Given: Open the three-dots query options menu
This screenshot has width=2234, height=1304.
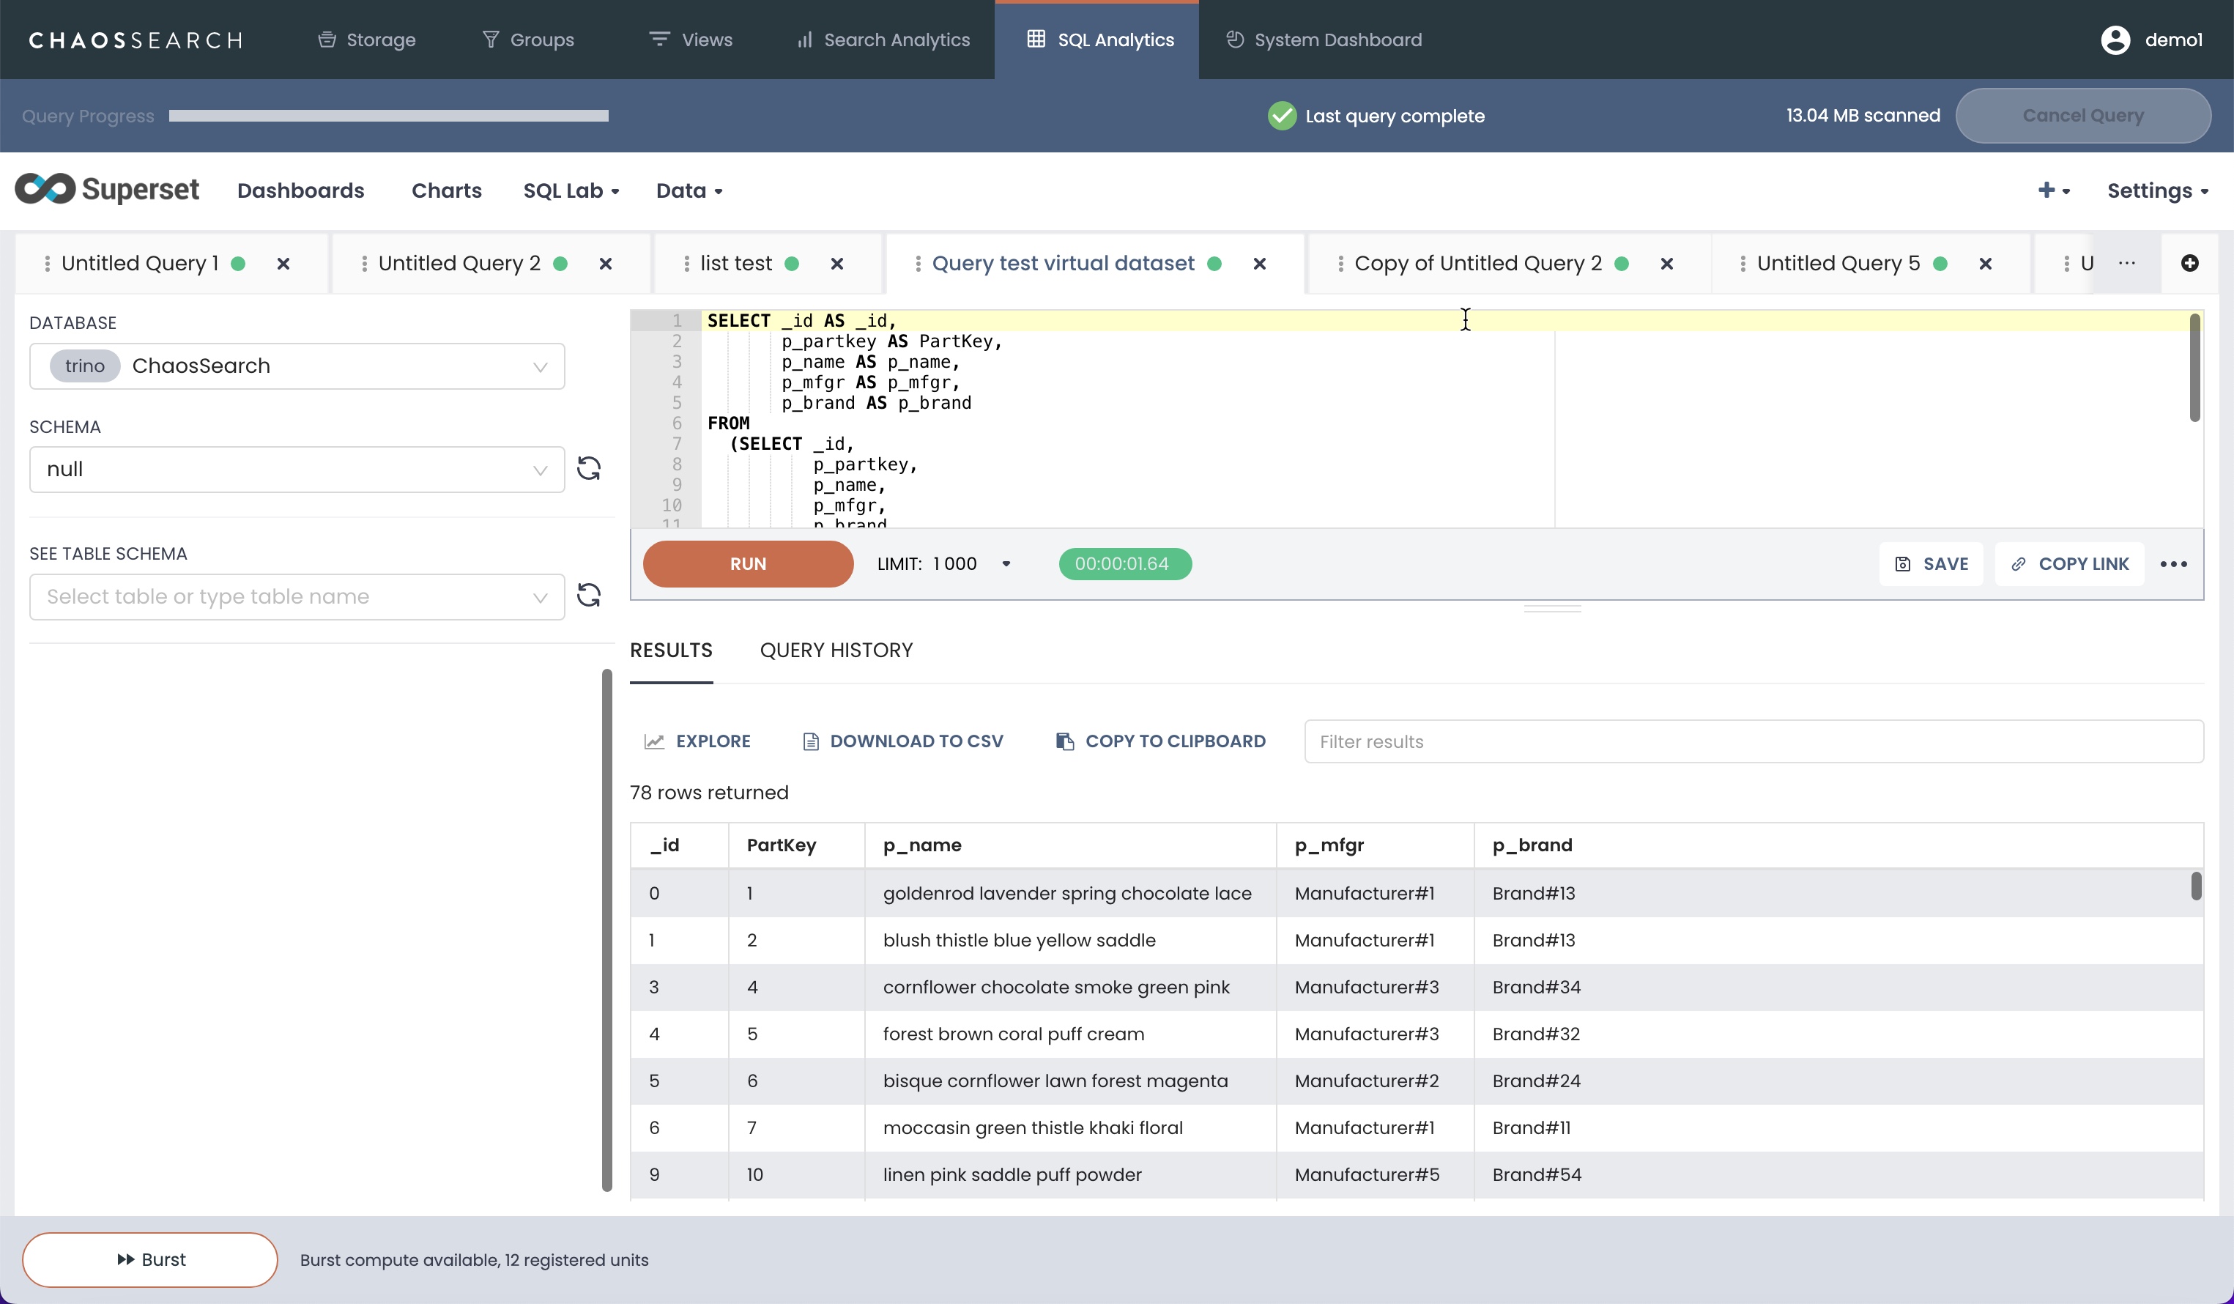Looking at the screenshot, I should click(2172, 564).
